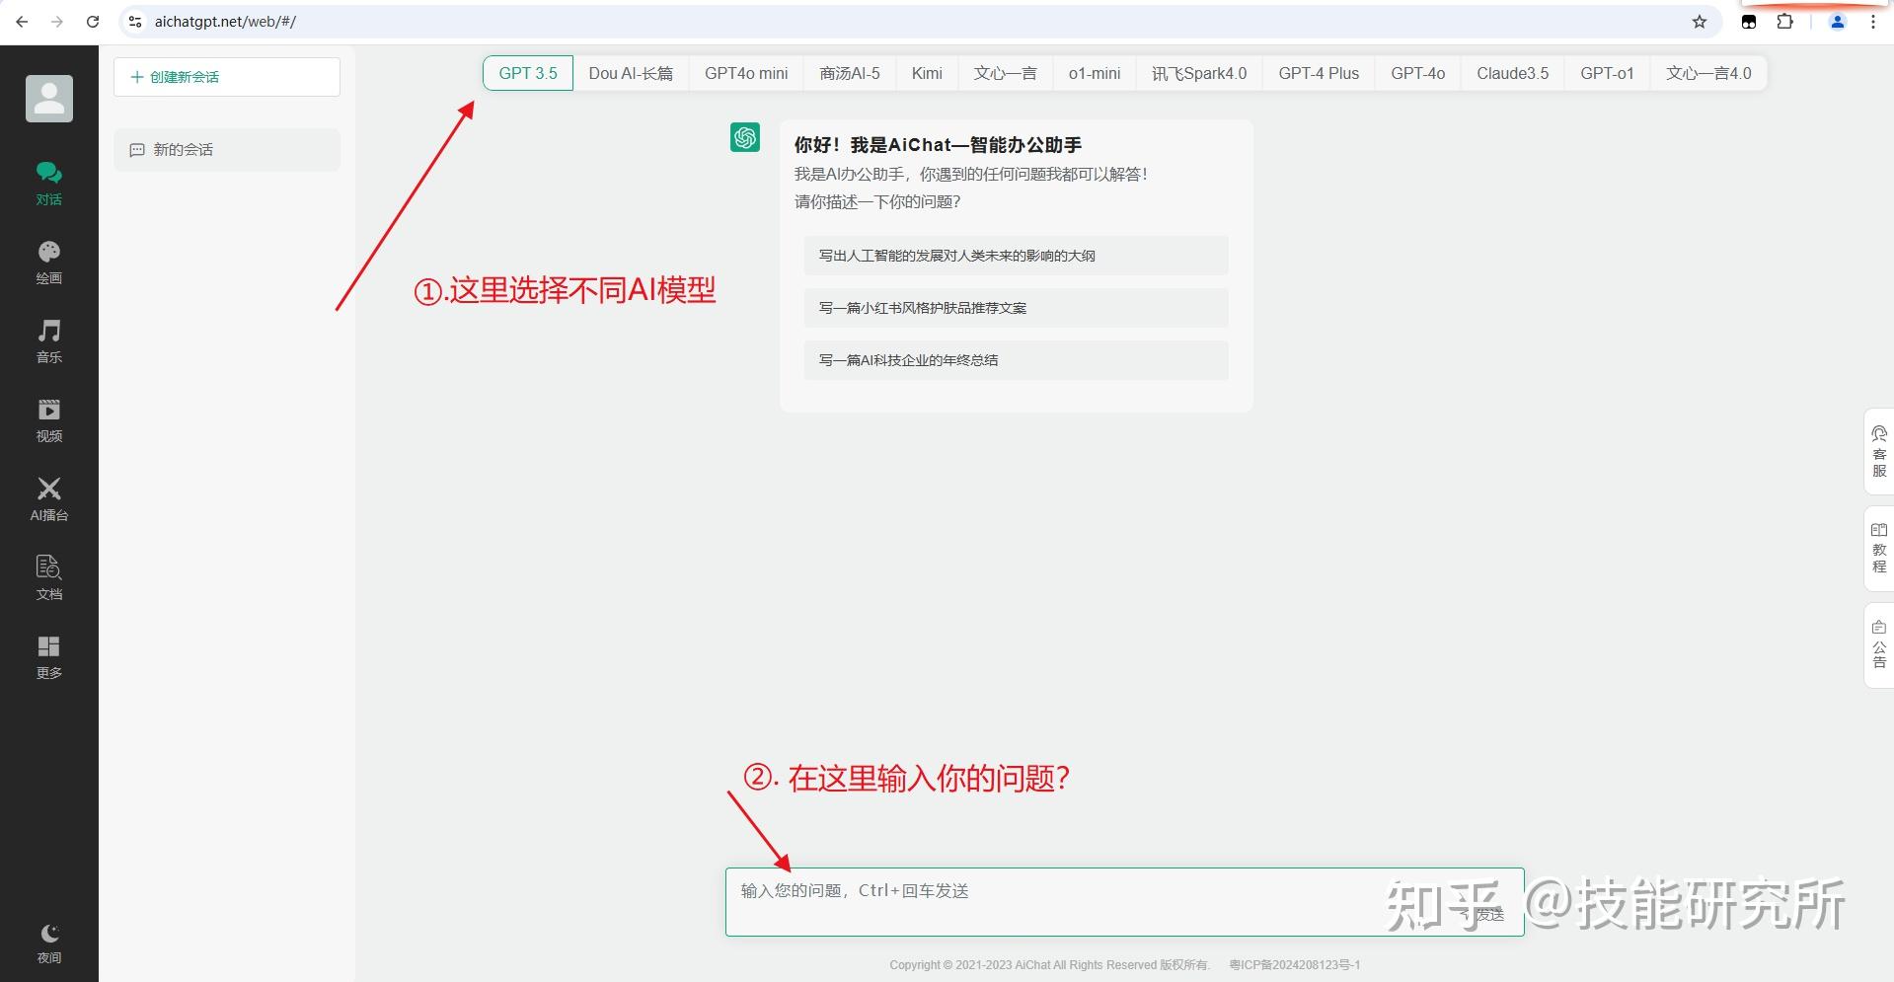The image size is (1894, 982).
Task: Open the browser extensions puzzle icon
Action: (1785, 22)
